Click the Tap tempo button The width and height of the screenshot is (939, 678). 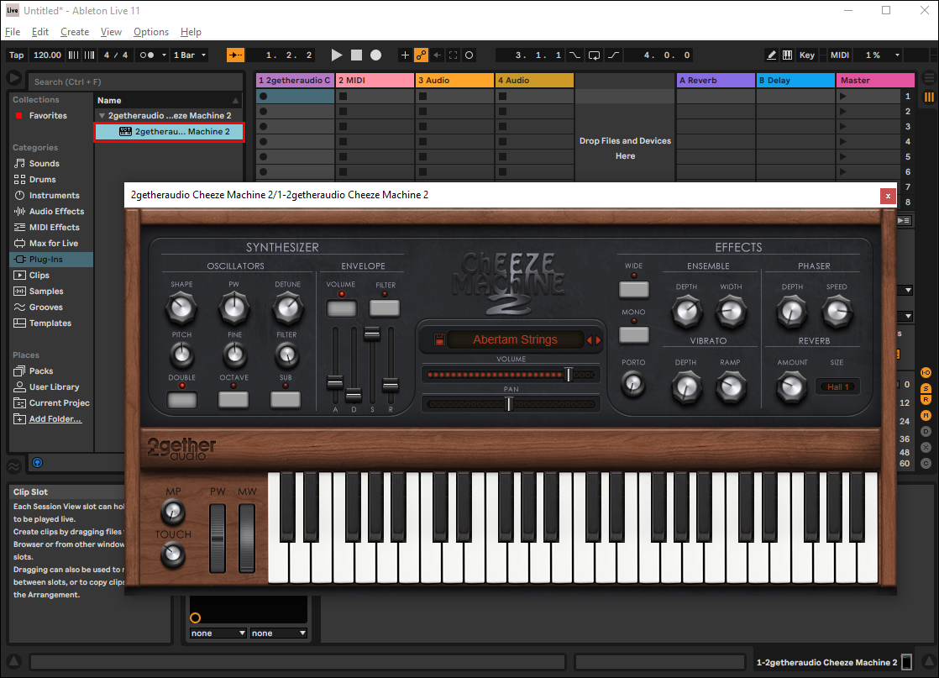(17, 55)
